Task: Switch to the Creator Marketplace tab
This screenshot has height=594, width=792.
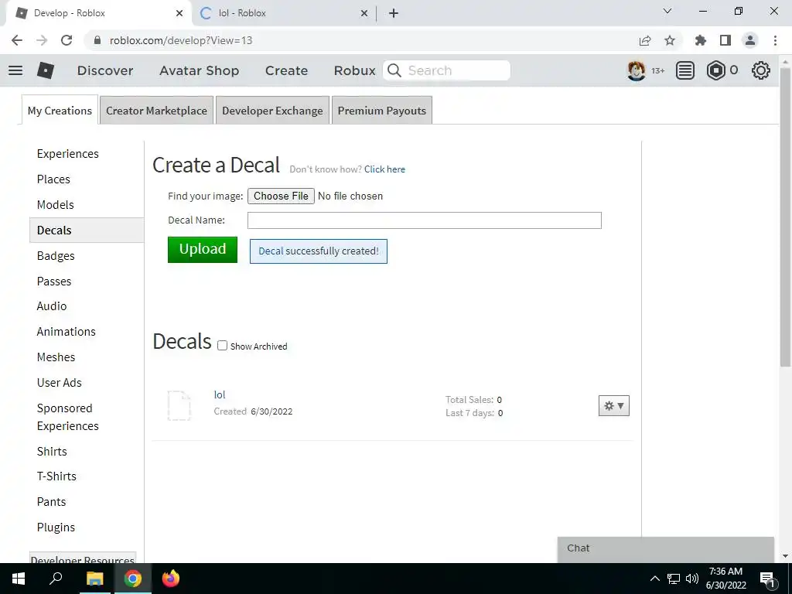Action: click(x=156, y=110)
